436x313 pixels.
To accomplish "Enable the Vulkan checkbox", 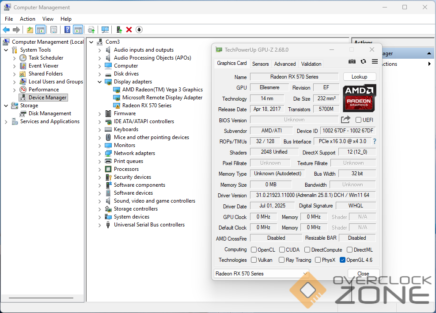I will click(254, 260).
